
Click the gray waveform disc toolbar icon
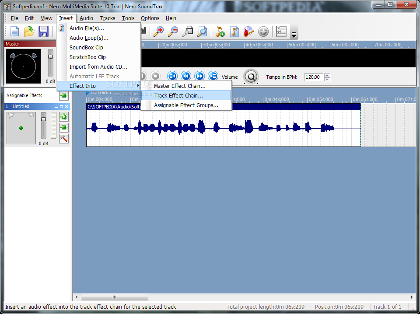263,31
